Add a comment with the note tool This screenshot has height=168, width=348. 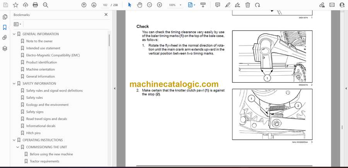pos(218,5)
